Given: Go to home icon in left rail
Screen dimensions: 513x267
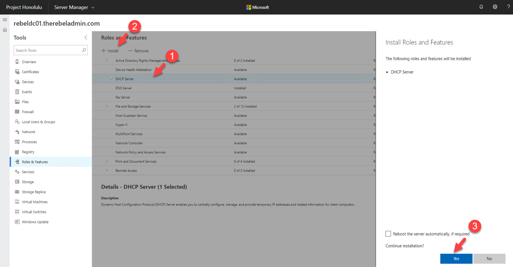Looking at the screenshot, I should coord(5,30).
